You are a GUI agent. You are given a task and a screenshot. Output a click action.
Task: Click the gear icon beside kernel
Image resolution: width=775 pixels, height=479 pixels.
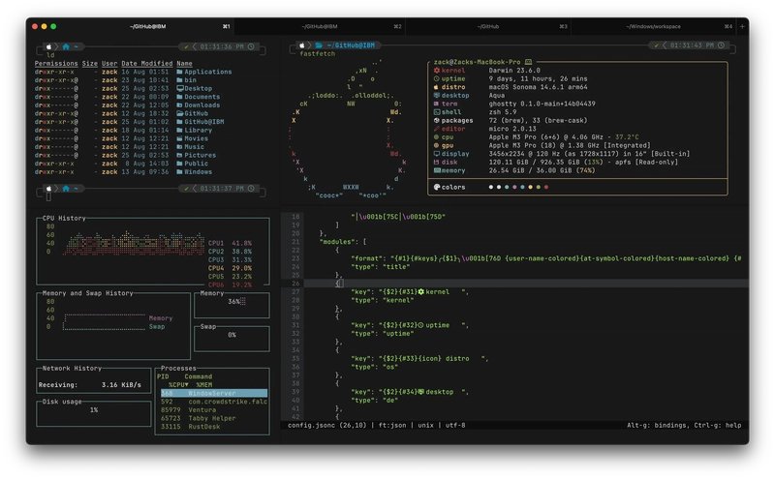pos(437,71)
